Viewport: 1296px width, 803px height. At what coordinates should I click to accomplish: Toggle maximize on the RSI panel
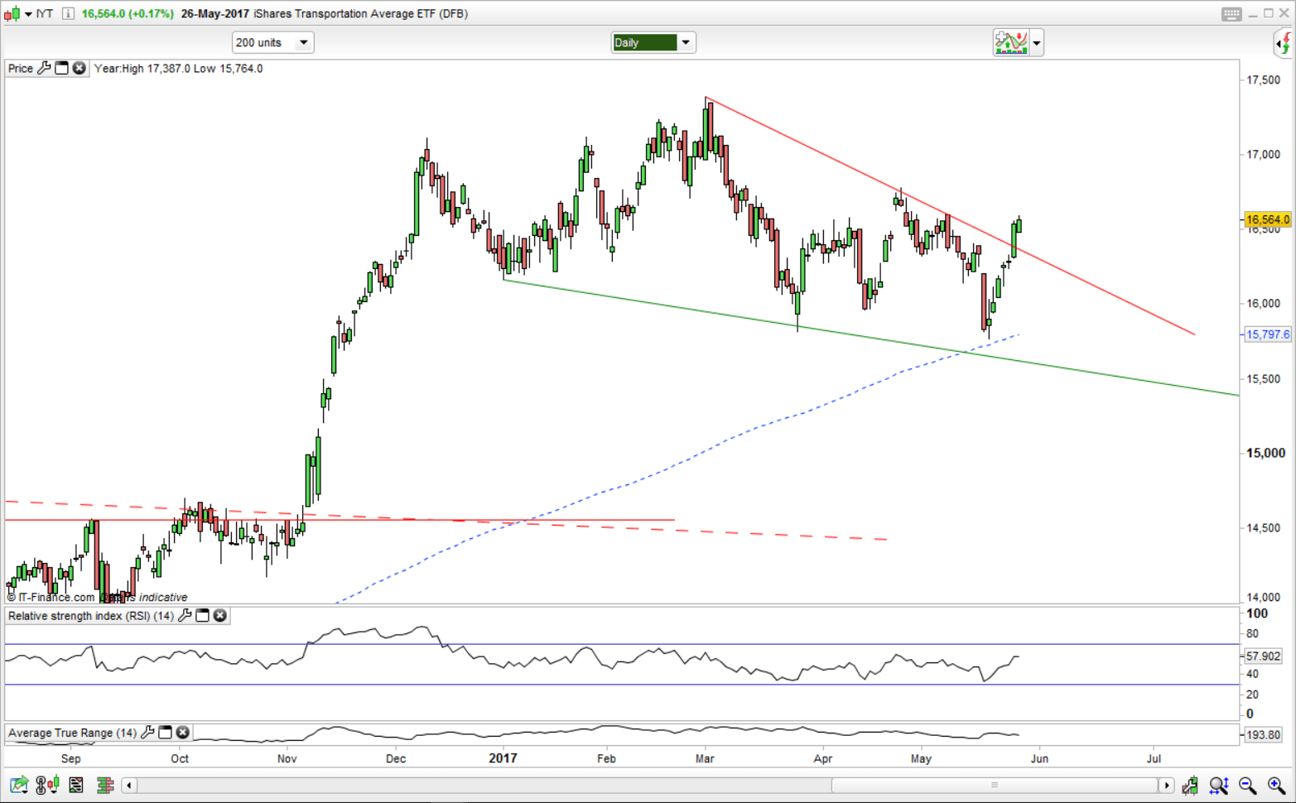(x=202, y=615)
